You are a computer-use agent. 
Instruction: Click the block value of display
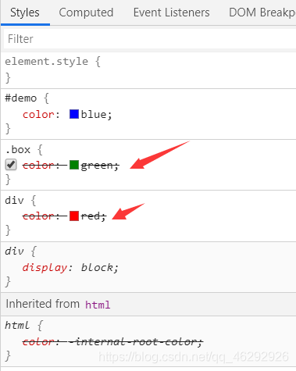click(98, 267)
